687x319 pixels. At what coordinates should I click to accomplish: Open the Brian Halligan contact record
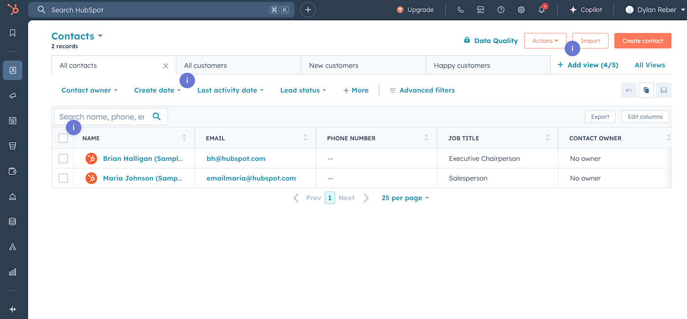point(142,159)
